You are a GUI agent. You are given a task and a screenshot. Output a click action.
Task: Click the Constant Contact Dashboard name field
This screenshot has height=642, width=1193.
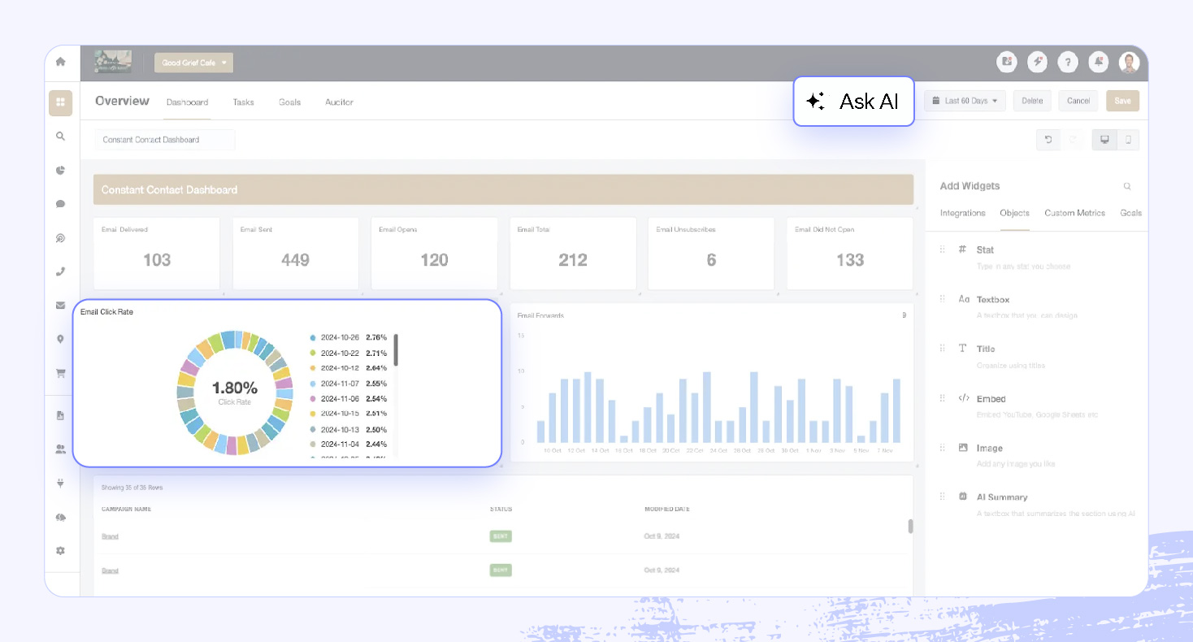pos(164,140)
